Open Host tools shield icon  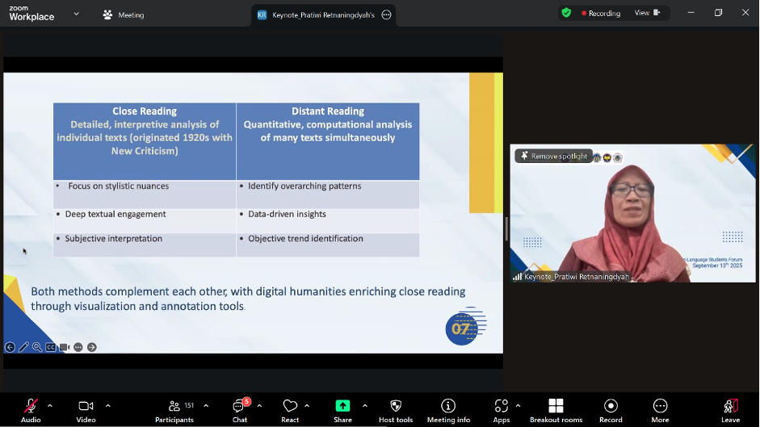(x=396, y=406)
